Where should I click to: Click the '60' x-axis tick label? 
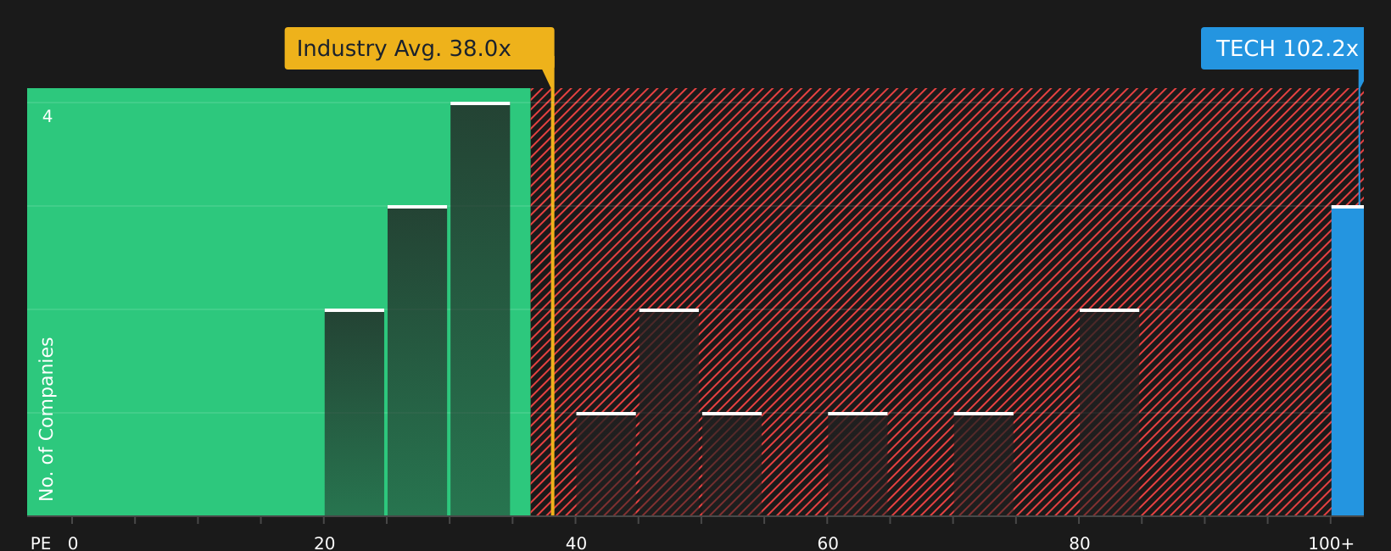coord(828,543)
